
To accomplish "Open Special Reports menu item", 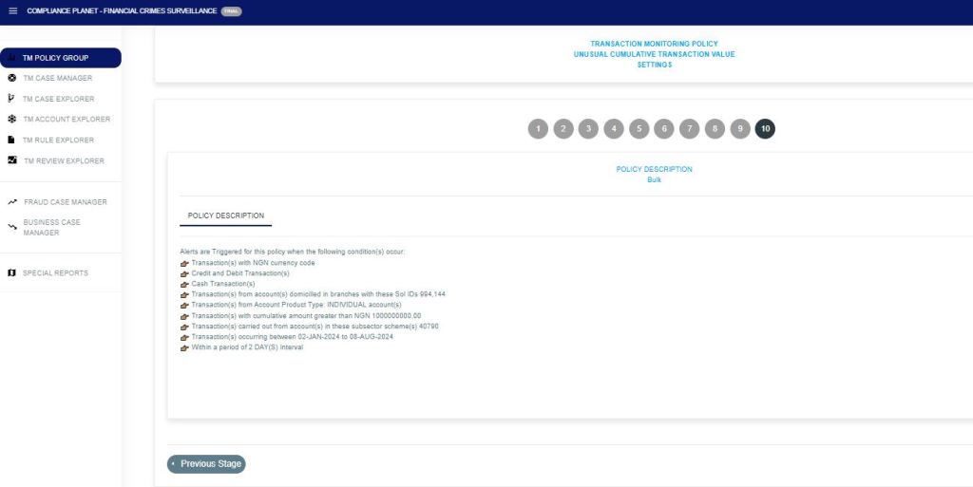I will 55,272.
